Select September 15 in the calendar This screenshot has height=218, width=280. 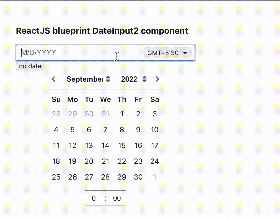(122, 145)
